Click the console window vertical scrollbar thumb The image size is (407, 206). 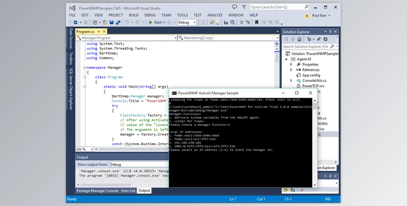tap(315, 106)
